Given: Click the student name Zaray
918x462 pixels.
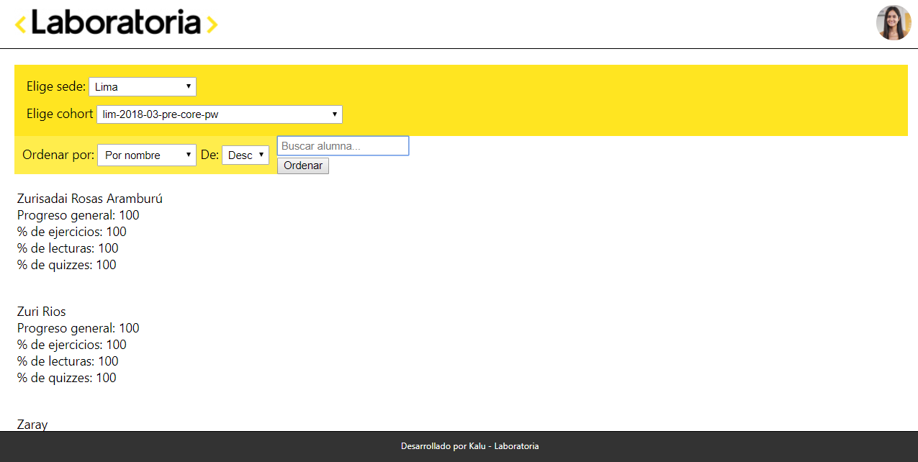Looking at the screenshot, I should pyautogui.click(x=32, y=424).
